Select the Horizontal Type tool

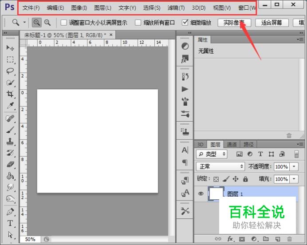click(x=10, y=223)
